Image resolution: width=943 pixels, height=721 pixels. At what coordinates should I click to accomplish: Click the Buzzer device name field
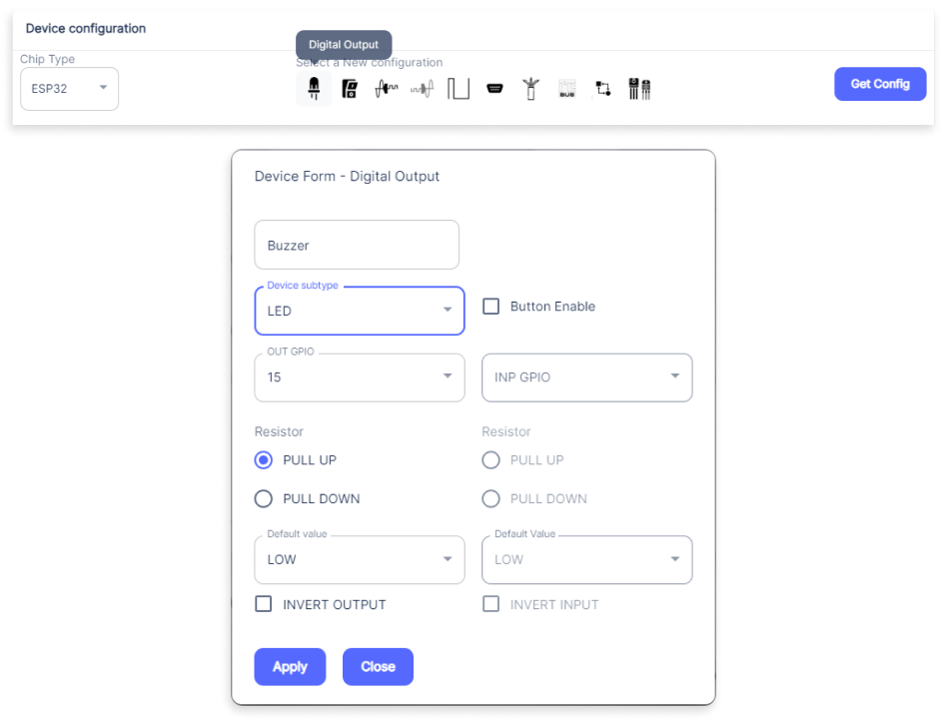[357, 245]
